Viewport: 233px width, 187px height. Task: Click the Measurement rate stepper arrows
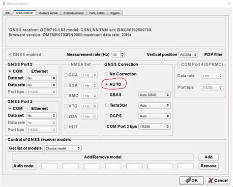(x=122, y=55)
